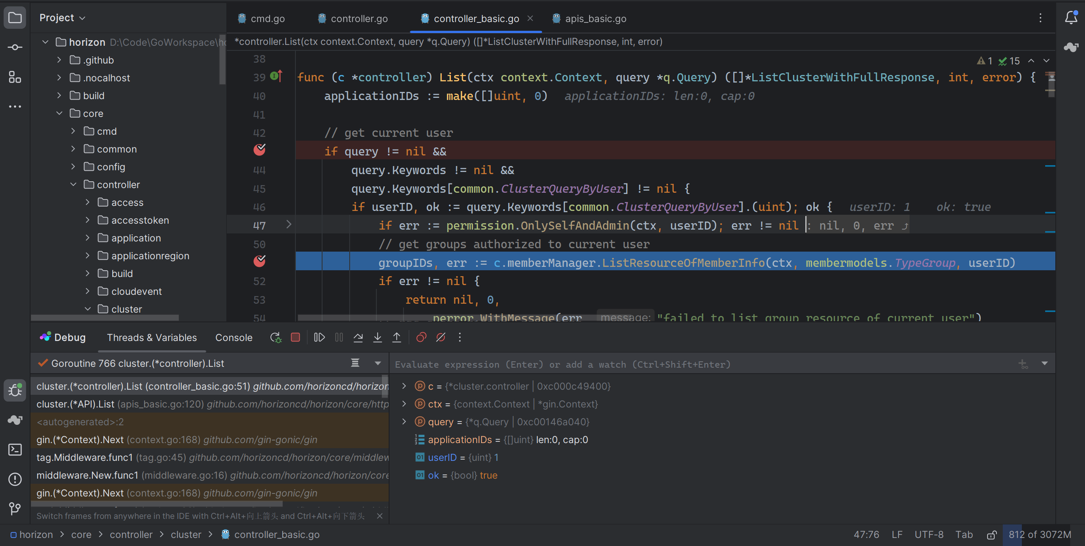
Task: Expand the .github folder
Action: 59,60
